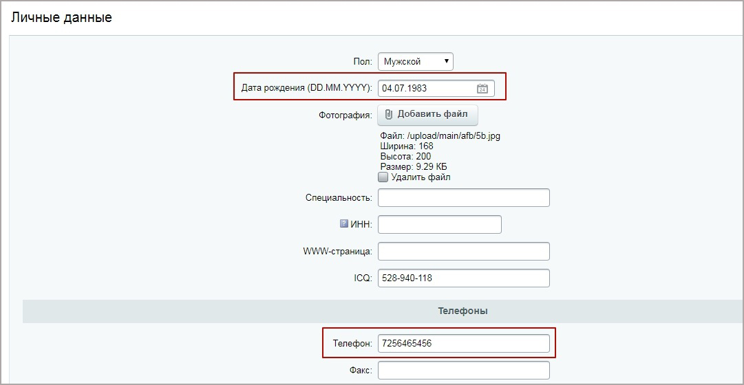The width and height of the screenshot is (744, 385).
Task: Open the calendar picker for birth date
Action: (482, 88)
